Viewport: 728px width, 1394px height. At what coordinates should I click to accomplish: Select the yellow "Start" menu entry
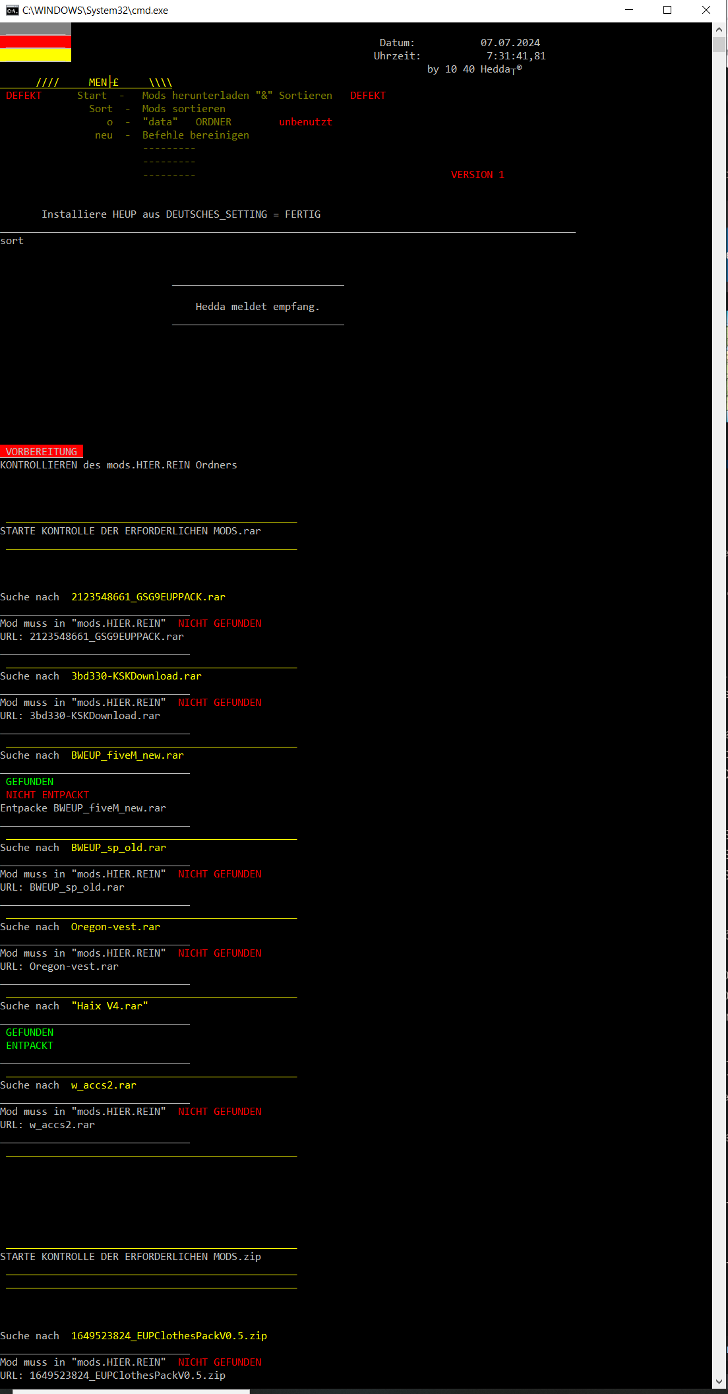[91, 96]
